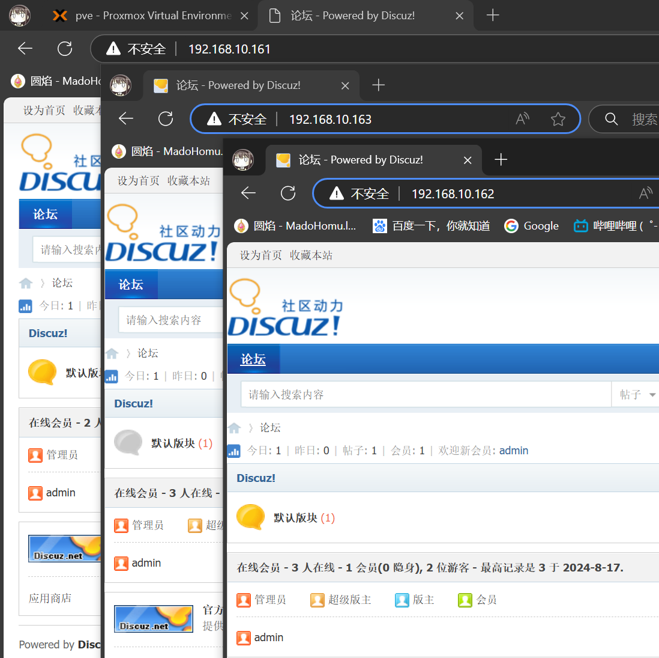The height and width of the screenshot is (658, 659).
Task: Click yellow bubble icon of 默认版块 in front window
Action: tap(250, 517)
